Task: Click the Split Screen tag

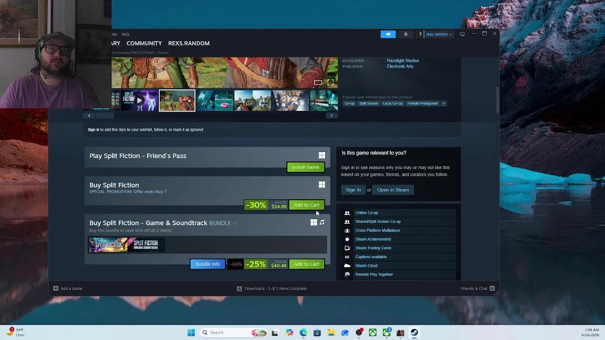Action: coord(368,103)
